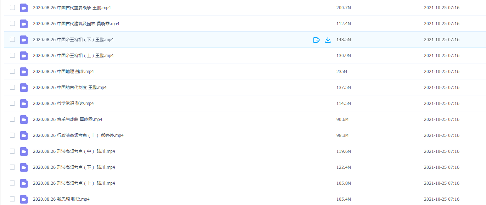Open file 中国的古代制度 王鹏.mp4
The image size is (486, 205).
pos(70,88)
